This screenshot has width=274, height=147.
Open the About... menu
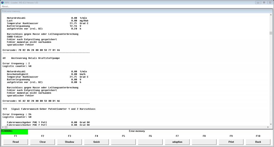pos(5,6)
